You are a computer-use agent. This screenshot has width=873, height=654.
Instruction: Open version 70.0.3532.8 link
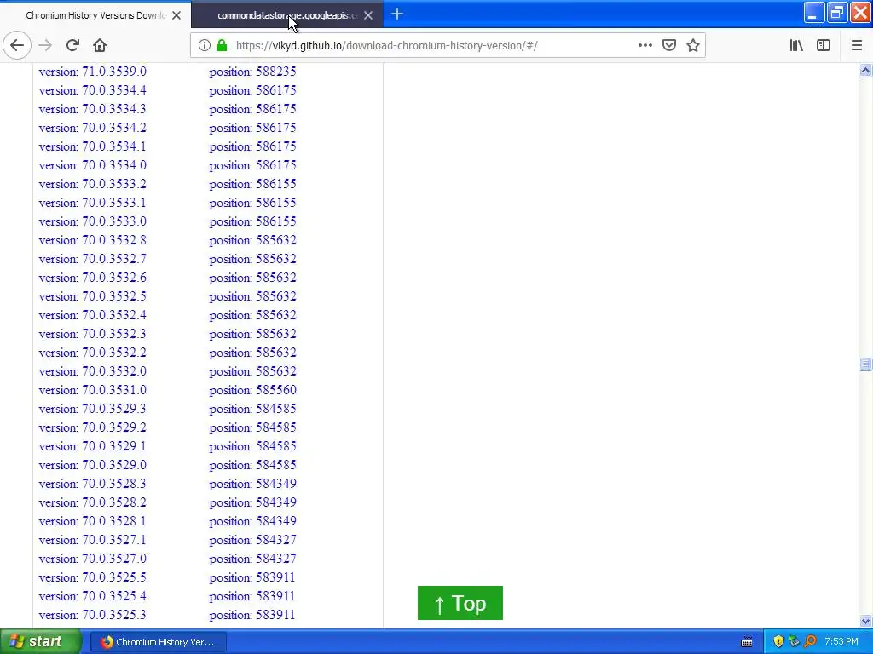pos(92,240)
